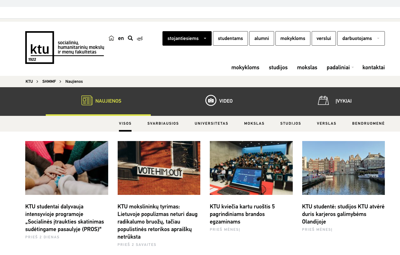
Task: Filter news by SVARBIAUSIOS
Action: (163, 123)
